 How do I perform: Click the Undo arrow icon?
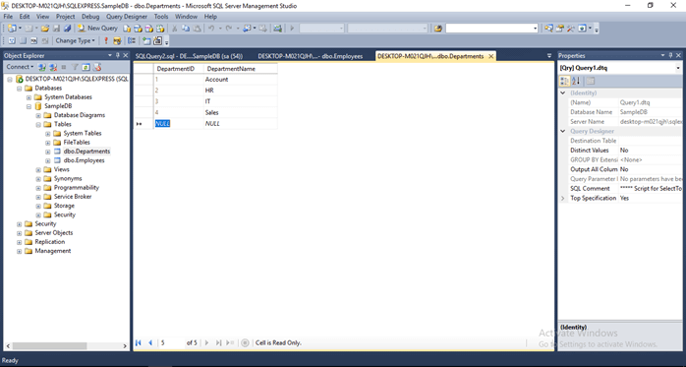pos(211,28)
